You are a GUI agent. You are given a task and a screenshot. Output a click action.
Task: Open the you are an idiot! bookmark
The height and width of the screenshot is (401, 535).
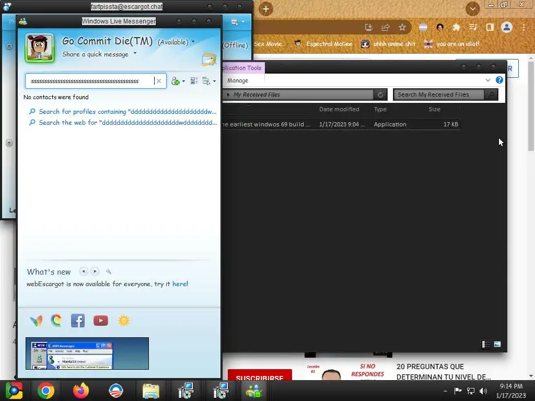(452, 44)
